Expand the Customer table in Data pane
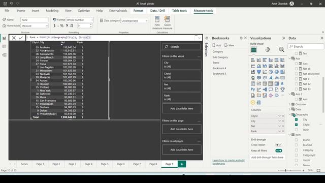Screen dimensions: 325x183 tap(289, 104)
